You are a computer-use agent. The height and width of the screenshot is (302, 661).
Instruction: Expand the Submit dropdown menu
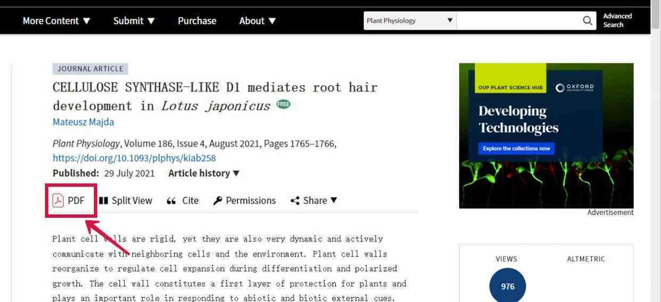(134, 21)
